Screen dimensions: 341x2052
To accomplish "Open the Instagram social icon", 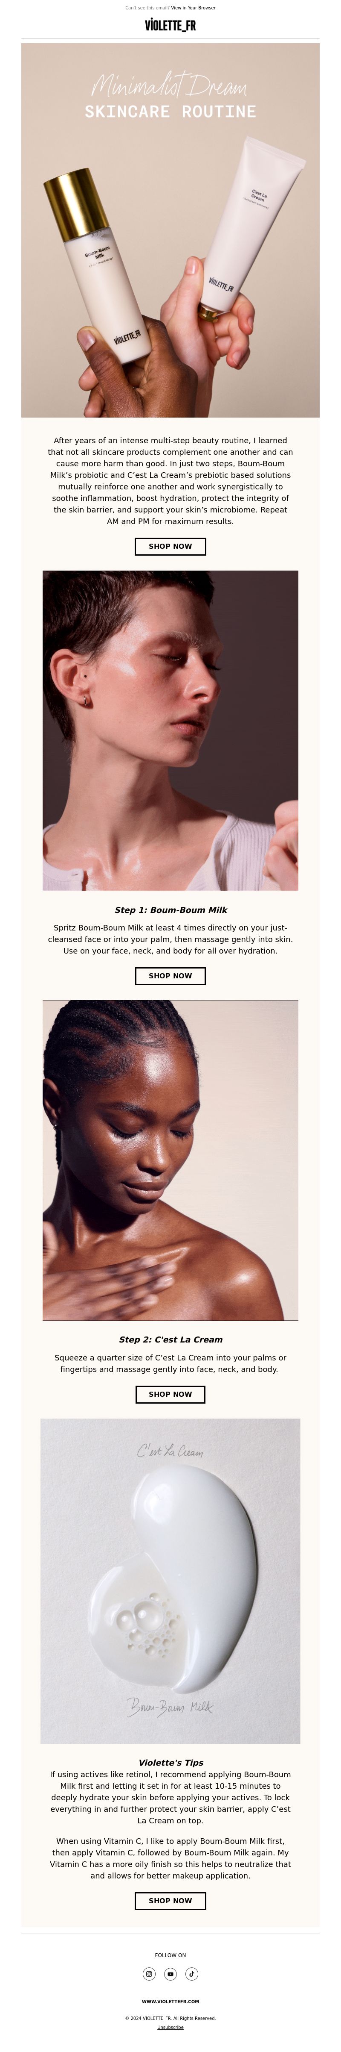I will [x=149, y=1974].
